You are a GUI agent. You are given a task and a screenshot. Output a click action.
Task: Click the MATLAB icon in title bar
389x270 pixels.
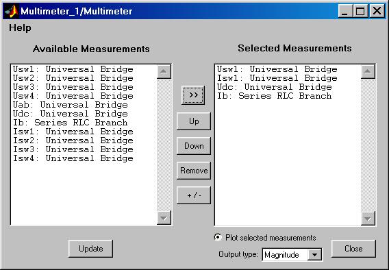click(12, 11)
